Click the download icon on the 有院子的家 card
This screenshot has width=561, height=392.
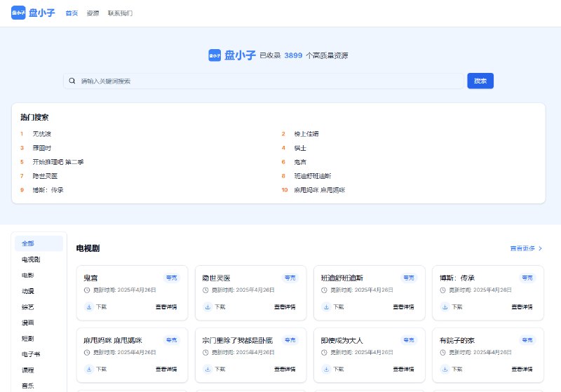[x=446, y=369]
